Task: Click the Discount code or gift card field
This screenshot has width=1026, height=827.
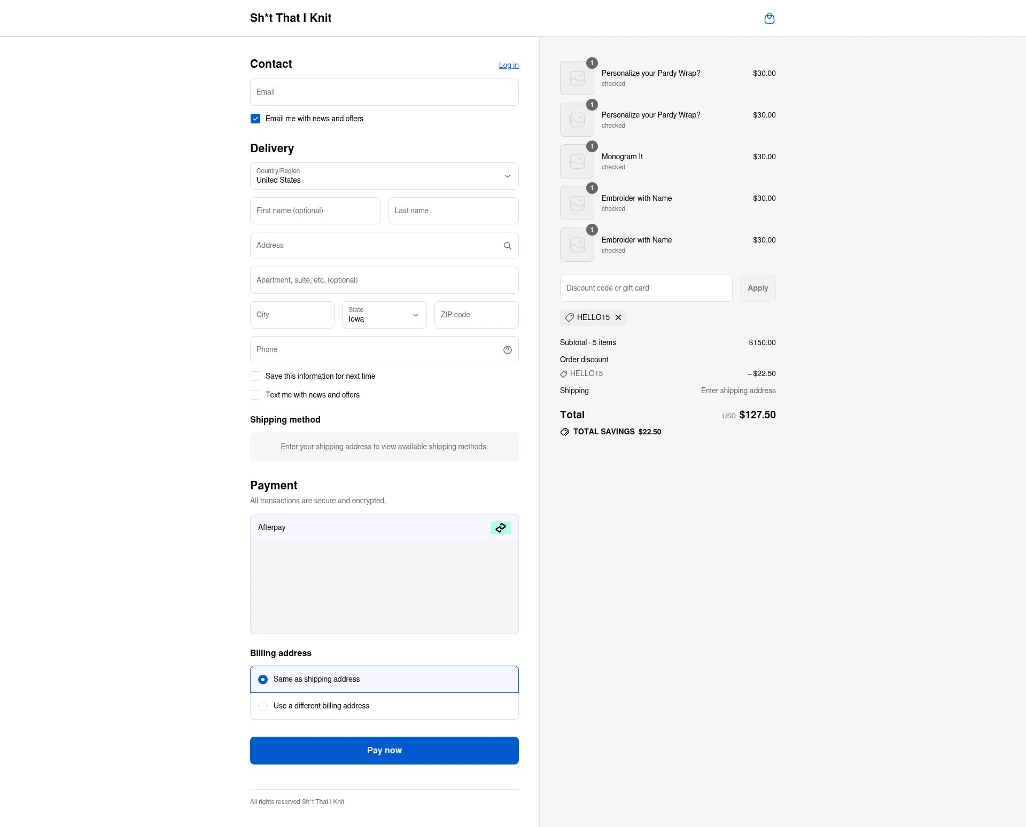Action: (x=646, y=288)
